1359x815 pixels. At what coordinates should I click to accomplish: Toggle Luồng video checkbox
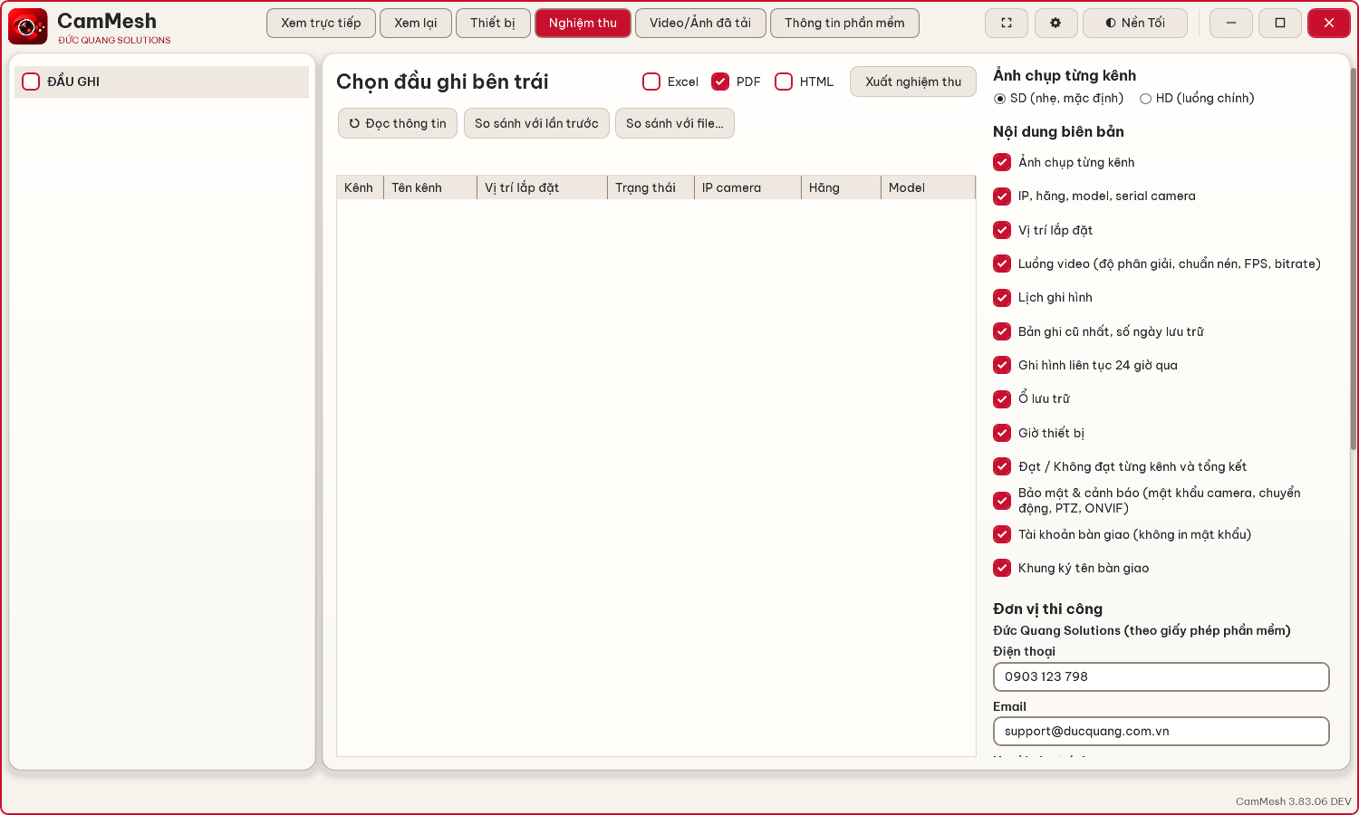point(1002,264)
